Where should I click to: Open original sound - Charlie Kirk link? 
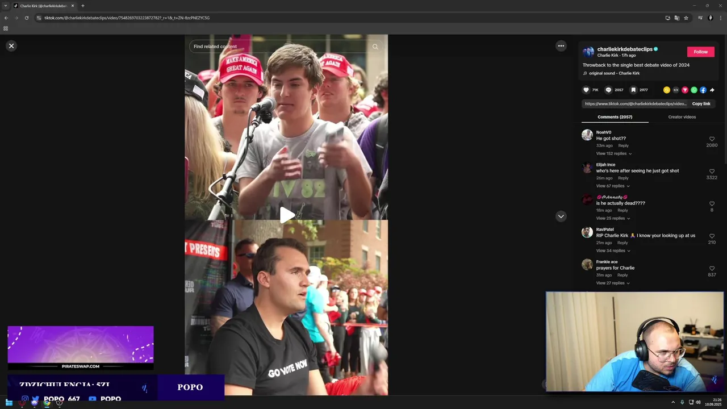click(614, 73)
